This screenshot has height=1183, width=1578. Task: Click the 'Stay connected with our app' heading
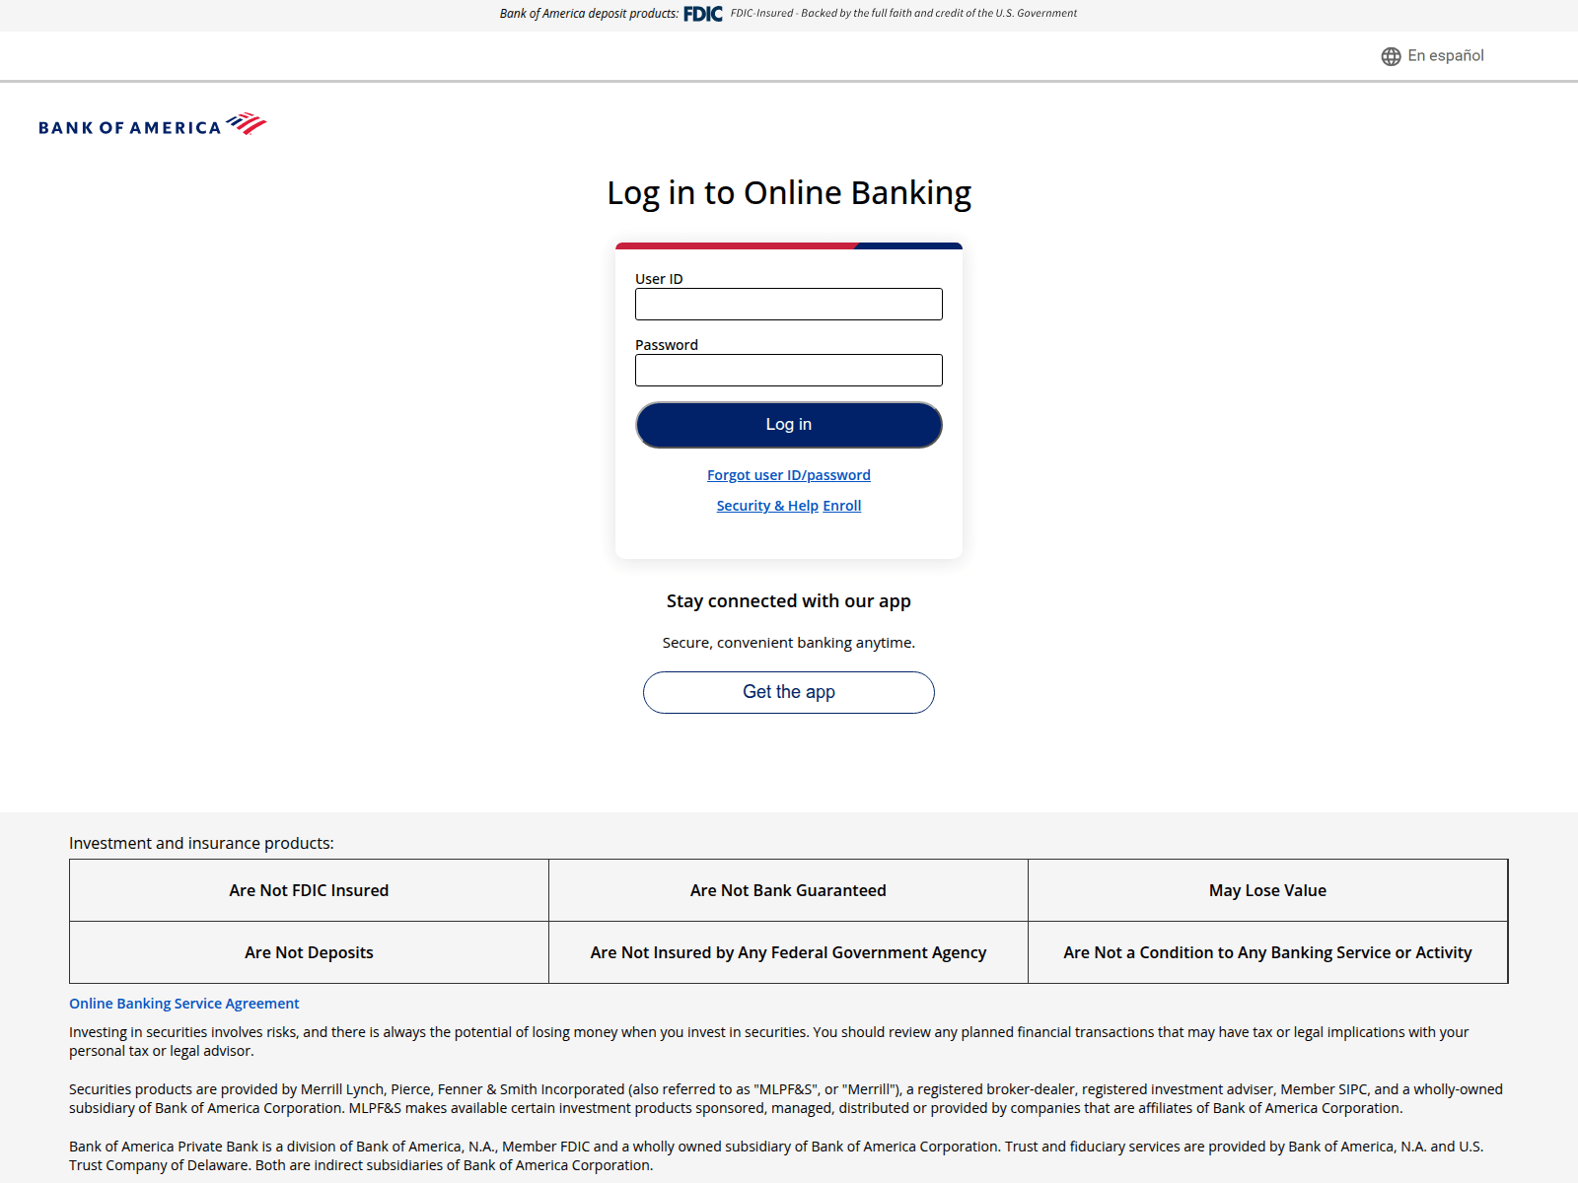point(789,601)
